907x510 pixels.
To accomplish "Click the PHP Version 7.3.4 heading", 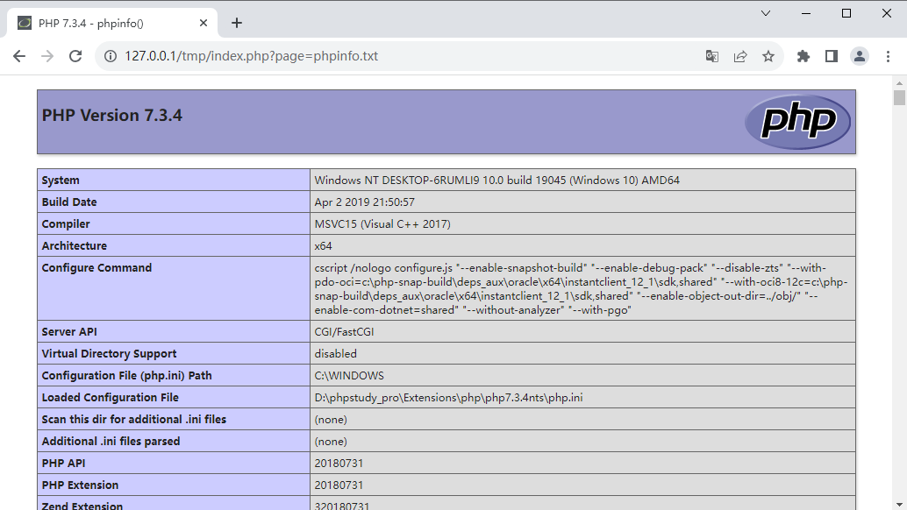I will (x=111, y=115).
